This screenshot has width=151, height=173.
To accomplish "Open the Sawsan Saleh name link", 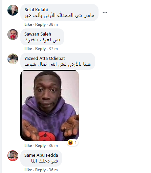I will (38, 34).
